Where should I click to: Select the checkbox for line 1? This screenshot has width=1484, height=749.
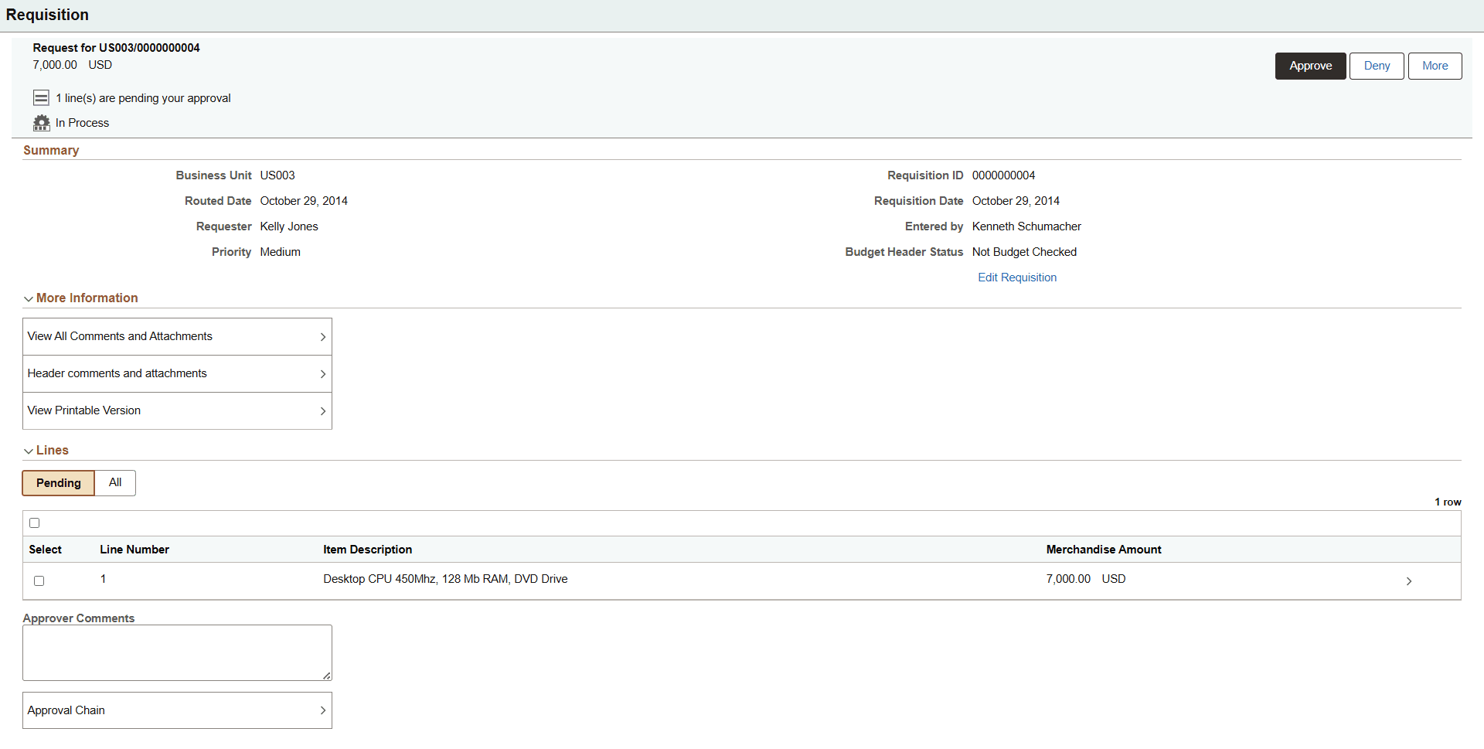click(x=39, y=580)
